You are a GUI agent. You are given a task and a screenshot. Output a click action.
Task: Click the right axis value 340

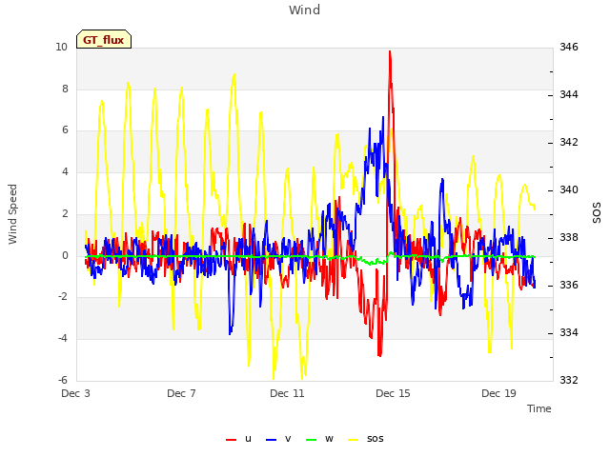569,190
